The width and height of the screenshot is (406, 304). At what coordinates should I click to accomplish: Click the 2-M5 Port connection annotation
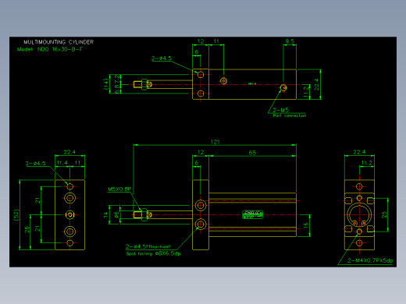[290, 112]
